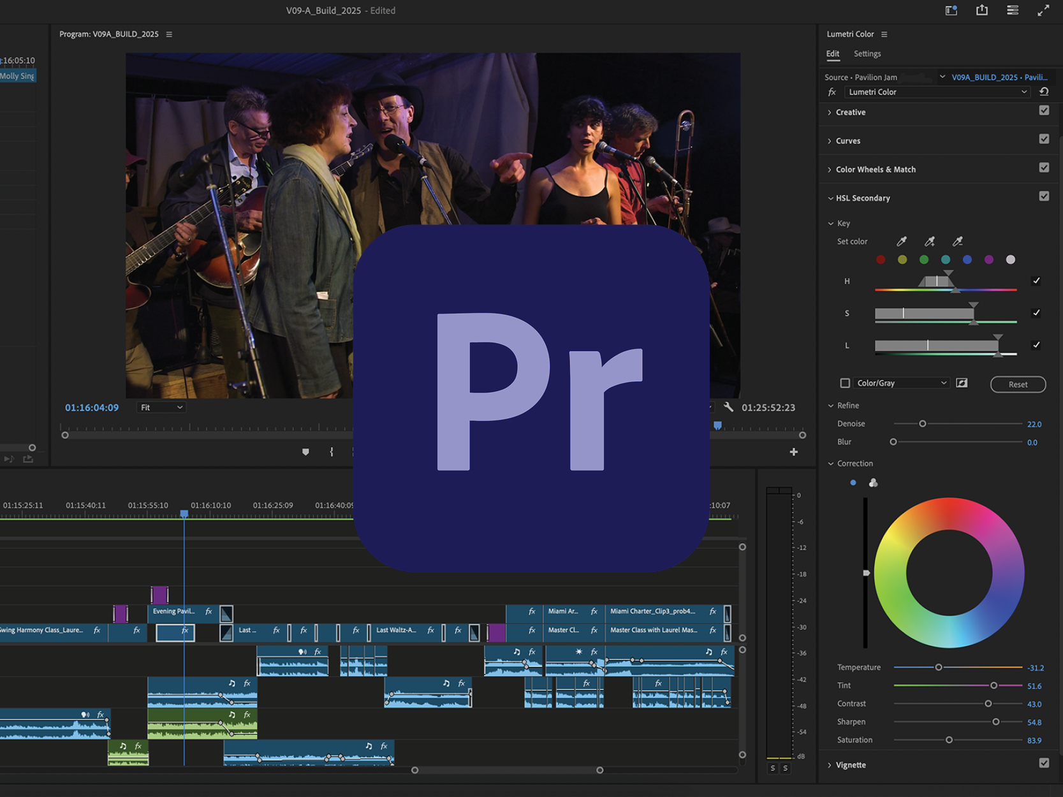Screen dimensions: 1063x797
Task: Click the Temperature slider handle
Action: pos(939,667)
